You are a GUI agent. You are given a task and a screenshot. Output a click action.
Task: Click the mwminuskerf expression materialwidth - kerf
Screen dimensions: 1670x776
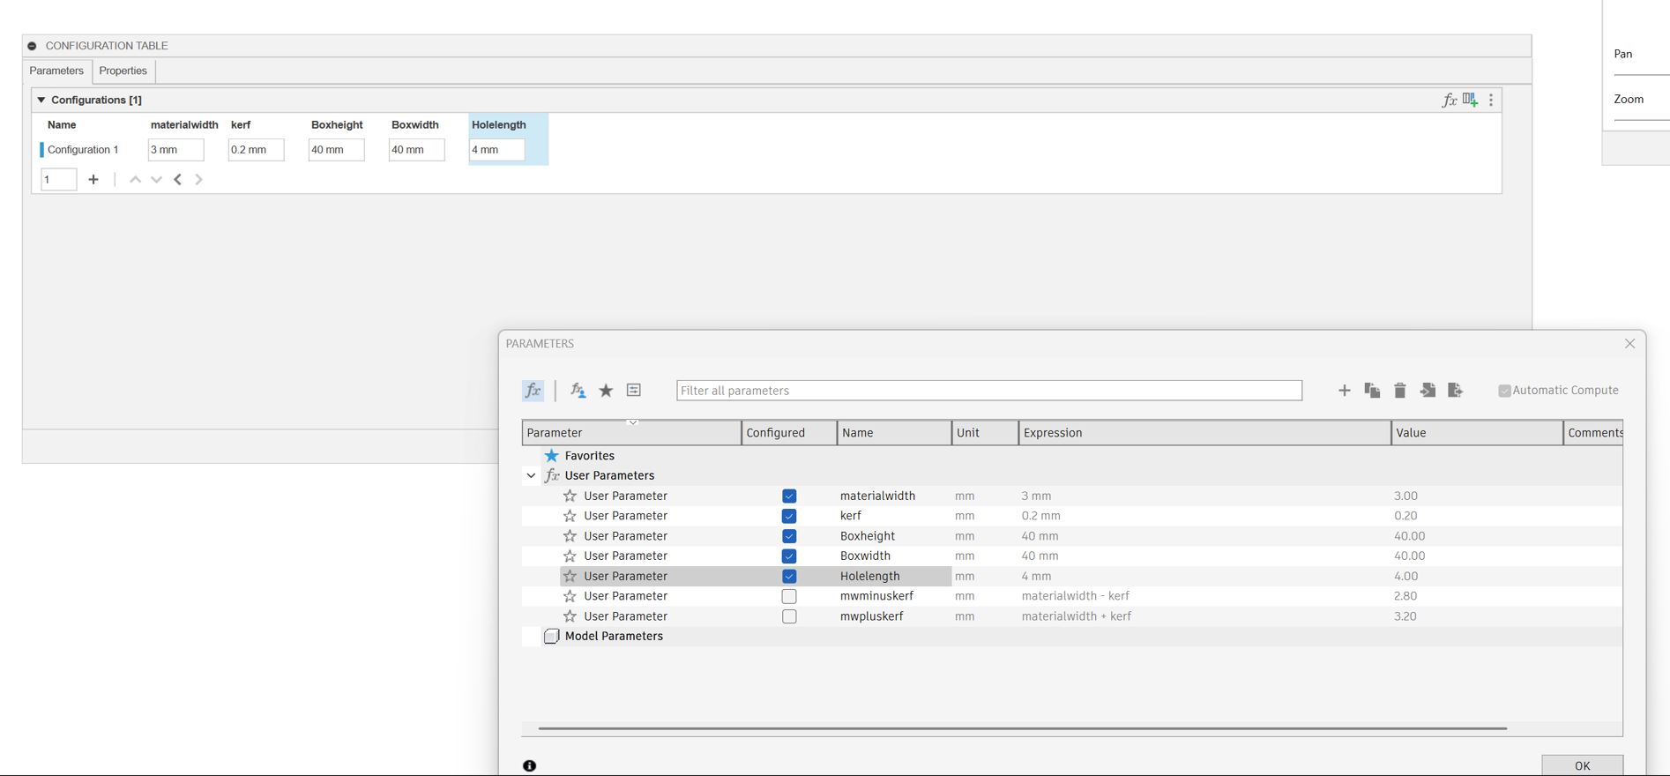click(1075, 596)
